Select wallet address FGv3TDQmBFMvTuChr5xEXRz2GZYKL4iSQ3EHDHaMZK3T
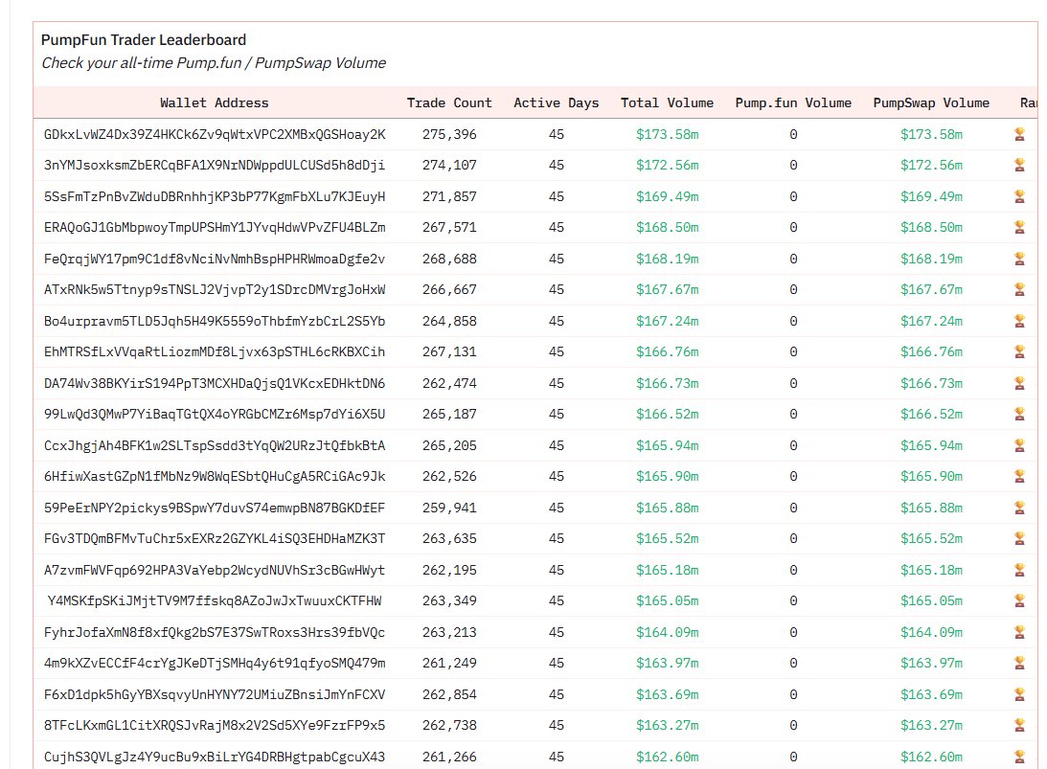1047x769 pixels. tap(215, 538)
